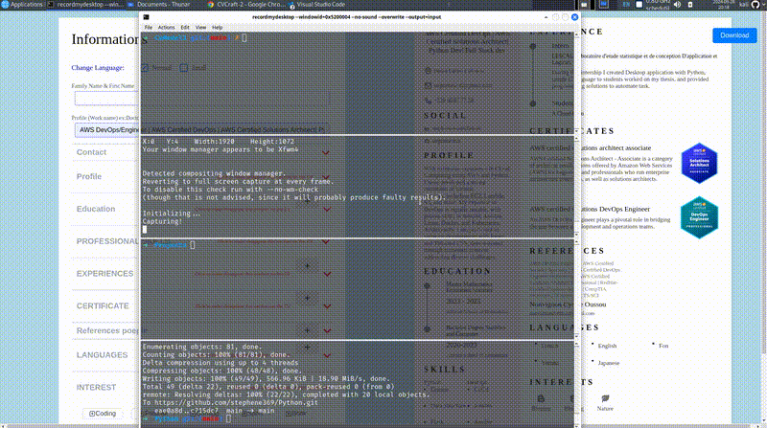Click 'AWS certified solutions architect associate' heading
This screenshot has height=428, width=767.
(x=591, y=147)
